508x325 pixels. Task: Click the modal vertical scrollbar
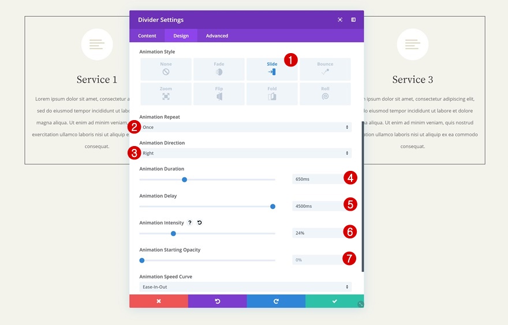363,197
